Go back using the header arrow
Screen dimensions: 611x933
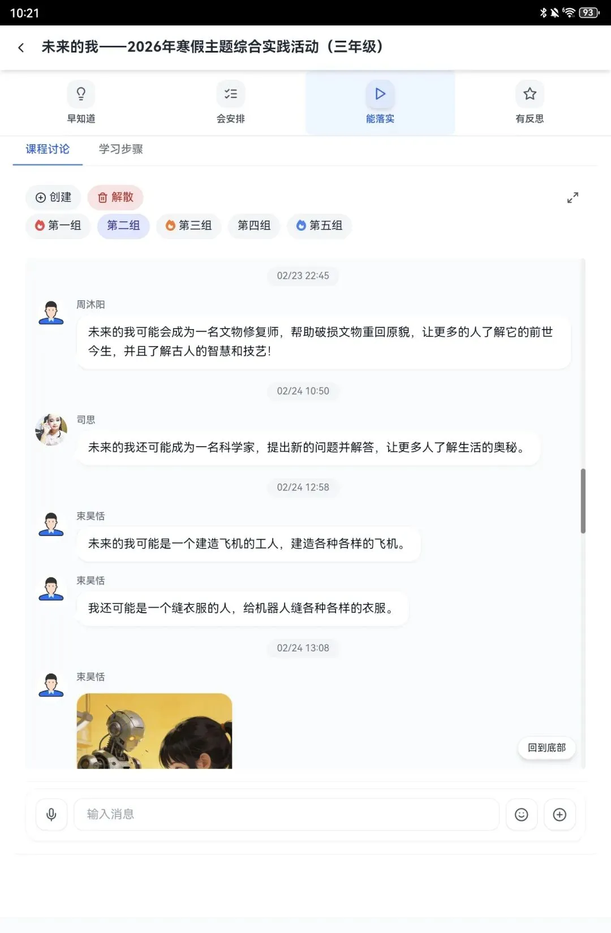point(21,47)
